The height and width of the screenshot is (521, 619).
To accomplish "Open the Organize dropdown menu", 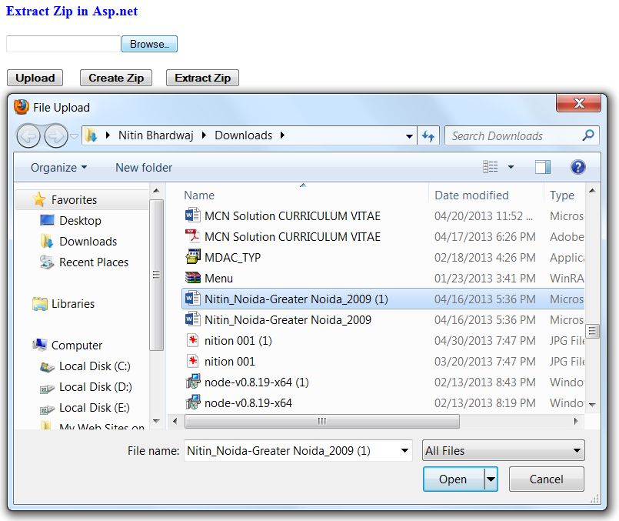I will (58, 167).
